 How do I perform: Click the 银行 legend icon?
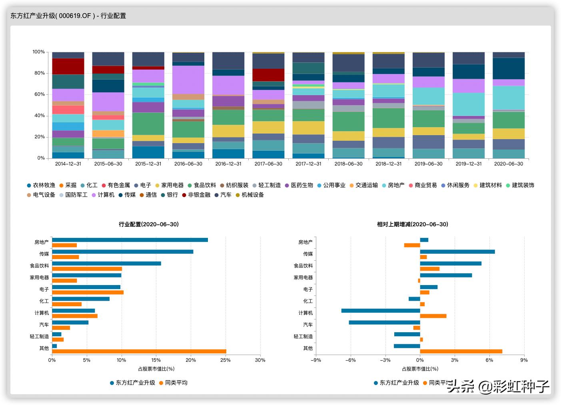[x=163, y=195]
